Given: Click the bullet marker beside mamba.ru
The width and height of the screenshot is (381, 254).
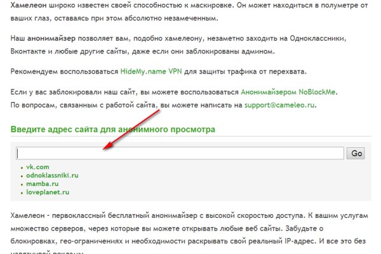Looking at the screenshot, I should tap(22, 184).
